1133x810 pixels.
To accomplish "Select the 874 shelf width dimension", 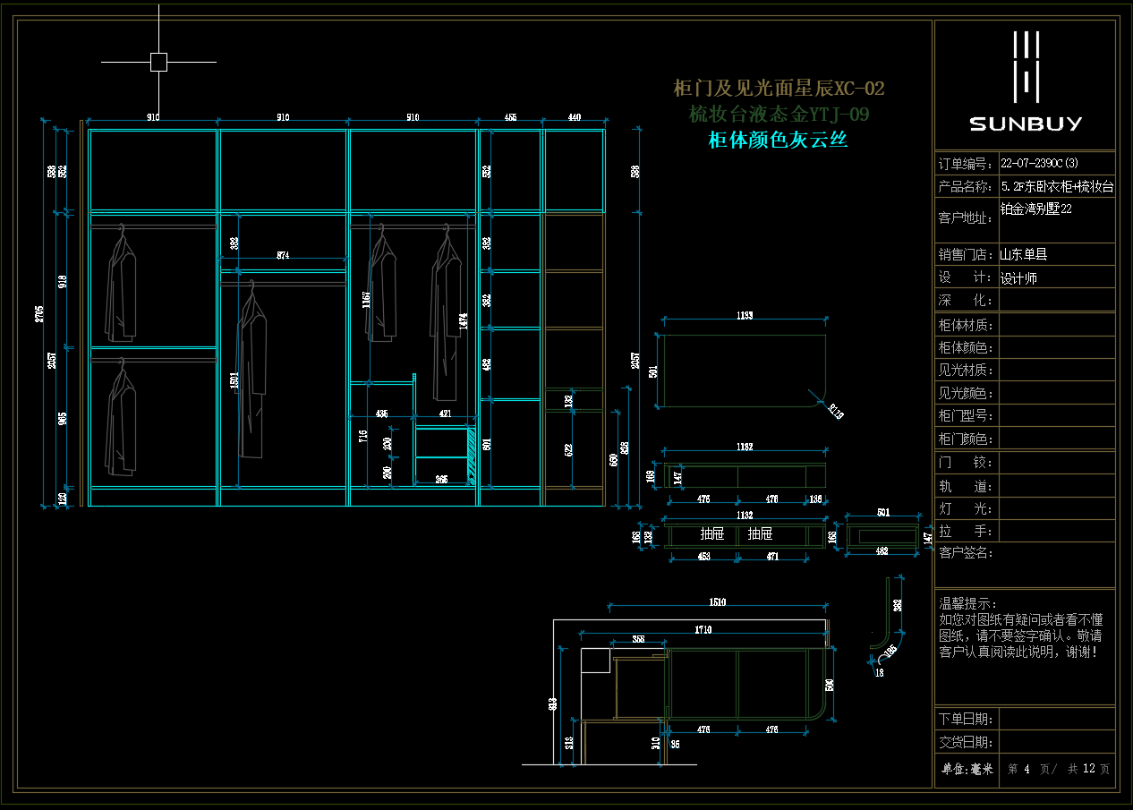I will (x=283, y=256).
